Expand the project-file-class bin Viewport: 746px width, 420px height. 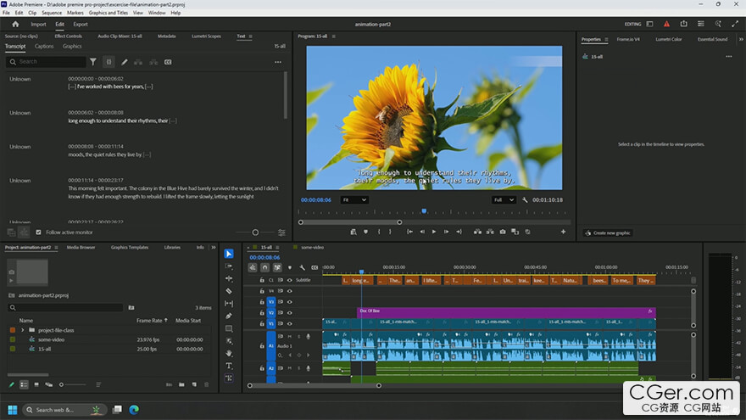[x=23, y=330]
